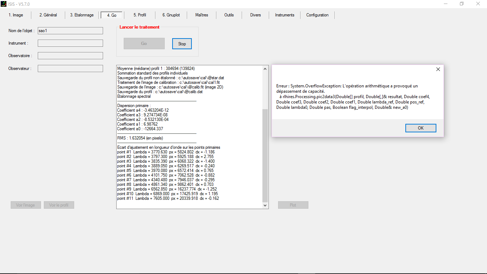This screenshot has width=487, height=274.
Task: Select the 5. Profil tab
Action: [140, 15]
